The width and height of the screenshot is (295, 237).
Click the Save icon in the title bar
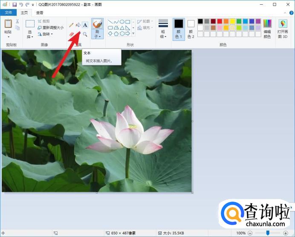(x=14, y=4)
